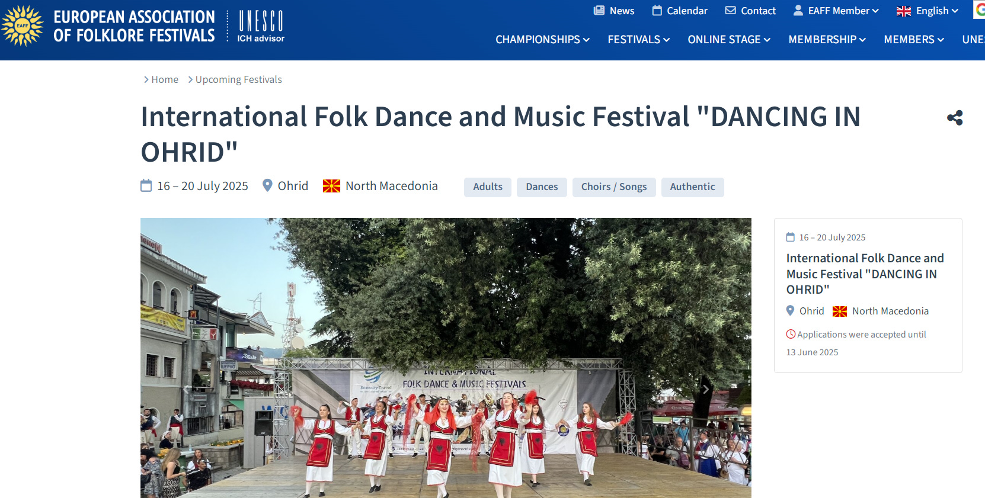Click 'Ohrid' in the sidebar card
Viewport: 985px width, 498px height.
coord(811,311)
